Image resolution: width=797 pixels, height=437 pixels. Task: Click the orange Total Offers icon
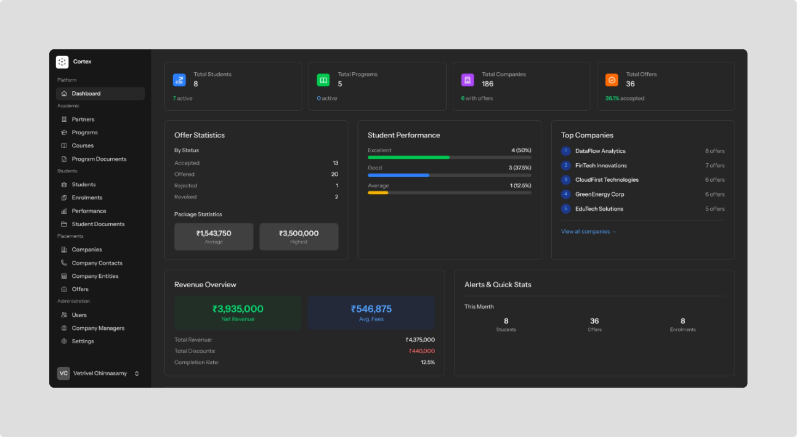[x=612, y=80]
